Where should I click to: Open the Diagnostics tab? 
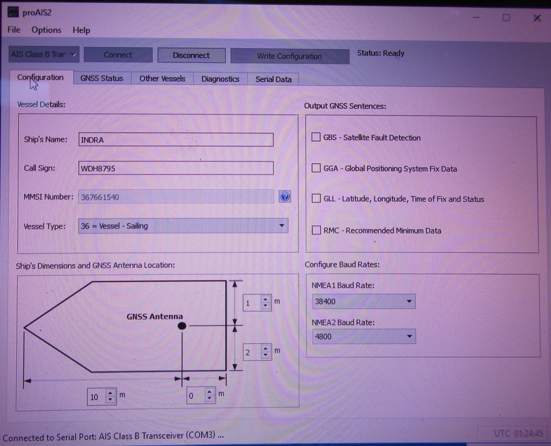pos(220,79)
